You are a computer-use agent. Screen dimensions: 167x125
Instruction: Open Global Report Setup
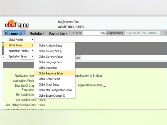pos(49,79)
